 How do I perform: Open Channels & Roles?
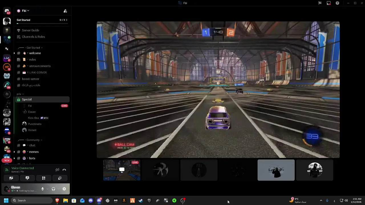point(42,37)
